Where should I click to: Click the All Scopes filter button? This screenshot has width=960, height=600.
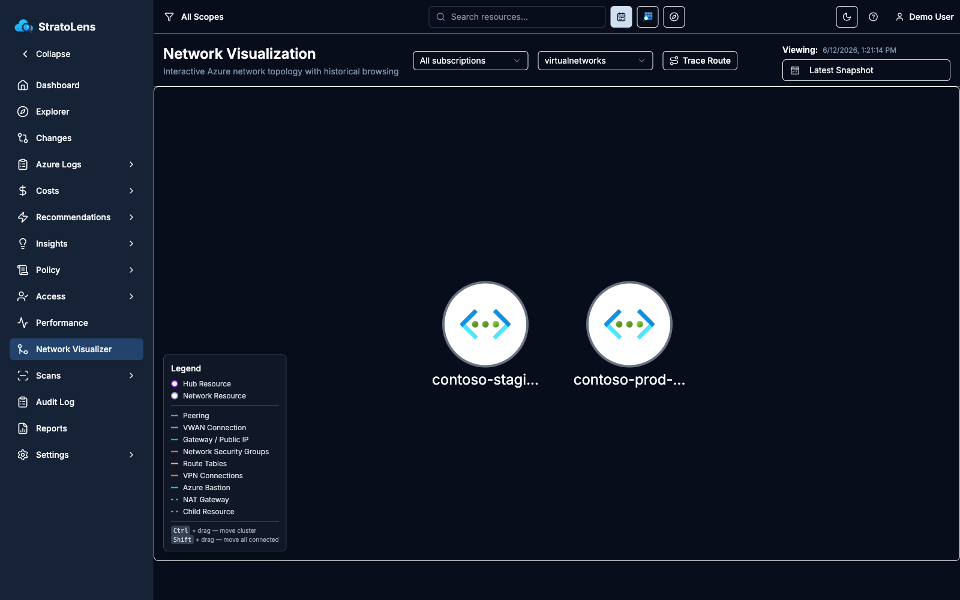(x=194, y=17)
